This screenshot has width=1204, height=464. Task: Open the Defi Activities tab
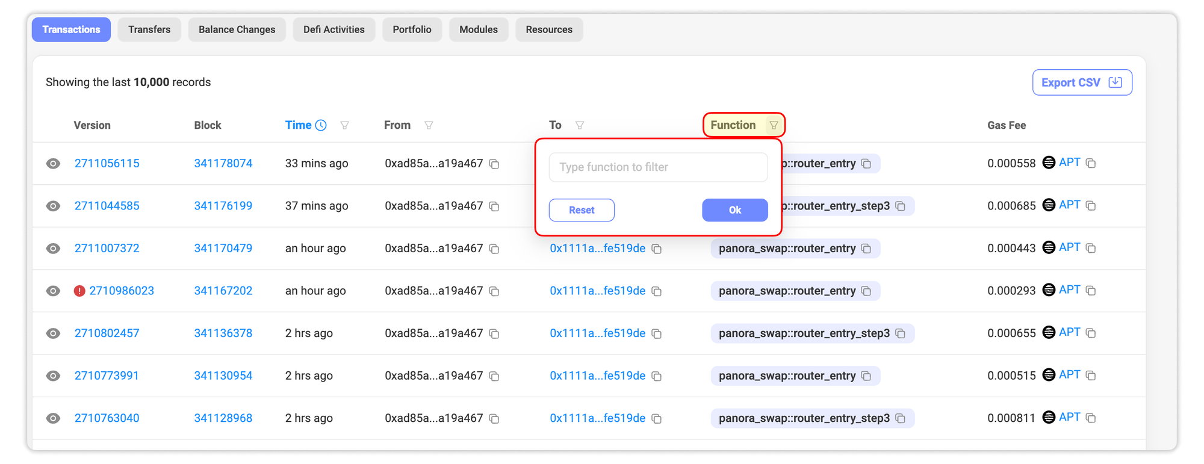click(x=334, y=29)
